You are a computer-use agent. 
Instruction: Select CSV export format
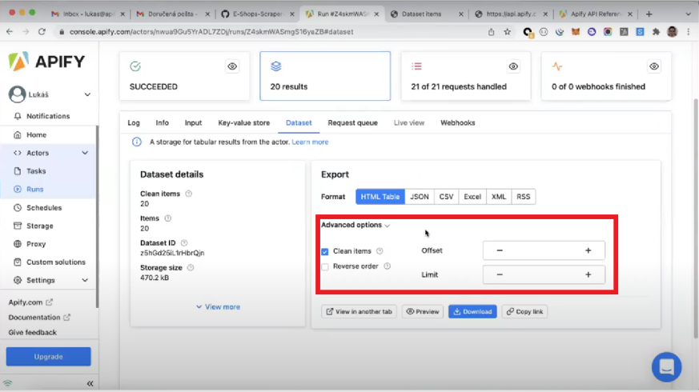[446, 197]
